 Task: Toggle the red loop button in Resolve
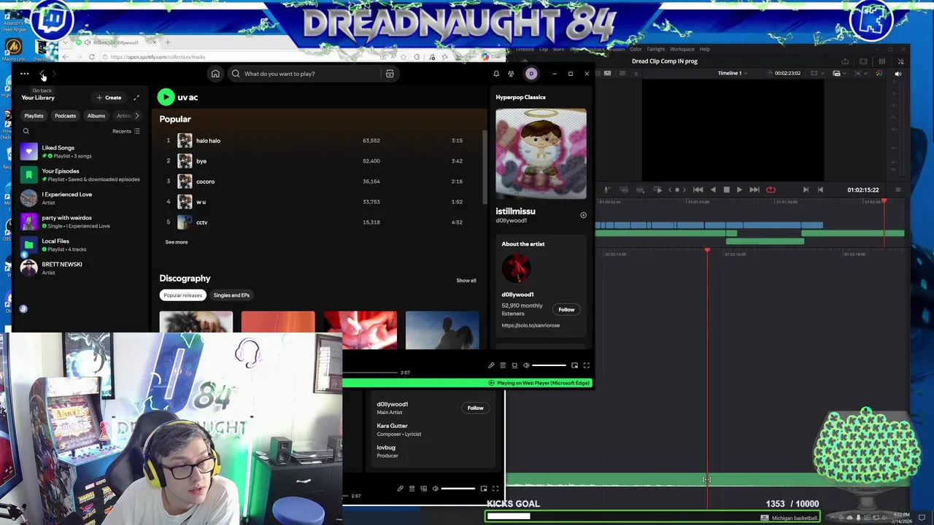[771, 190]
